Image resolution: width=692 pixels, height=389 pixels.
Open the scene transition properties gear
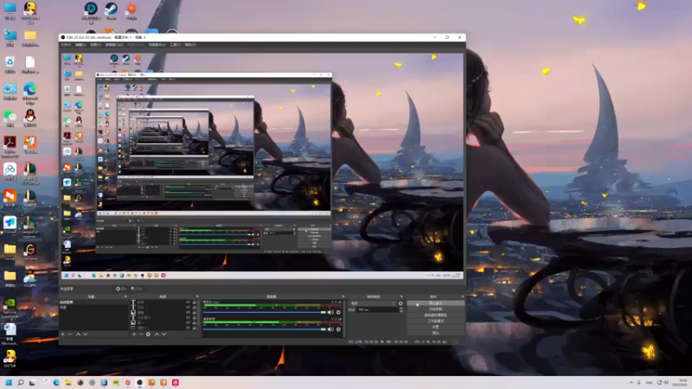coord(400,303)
